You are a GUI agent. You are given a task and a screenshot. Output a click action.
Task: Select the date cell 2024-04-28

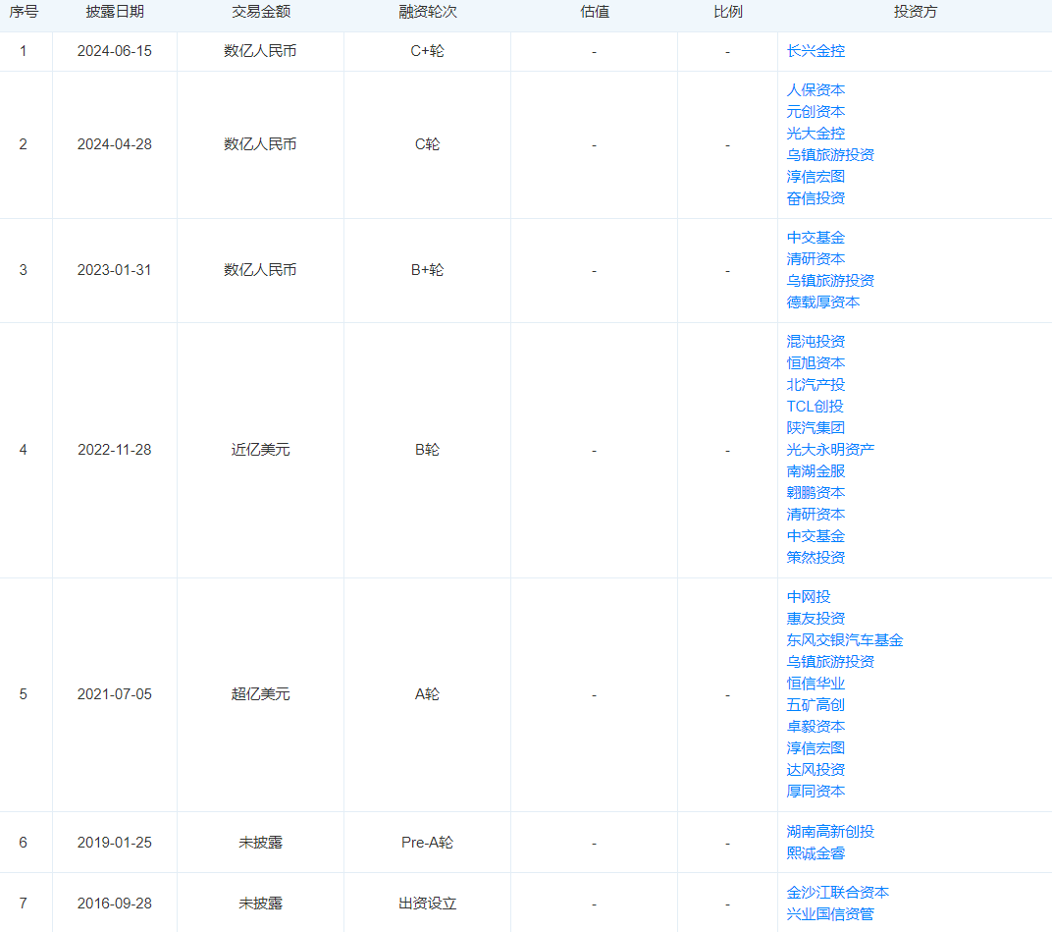tap(115, 144)
